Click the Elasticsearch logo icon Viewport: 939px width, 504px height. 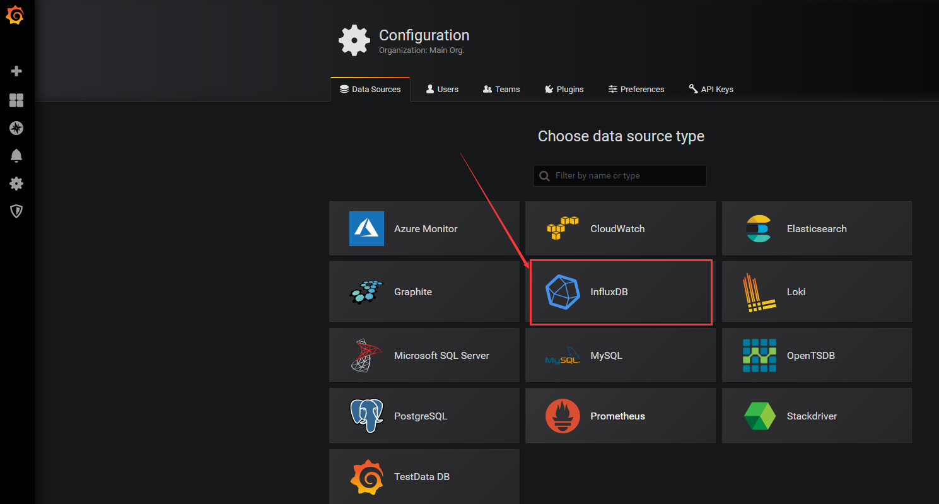759,228
